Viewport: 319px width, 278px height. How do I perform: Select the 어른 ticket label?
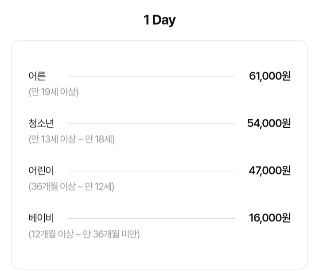pos(37,76)
